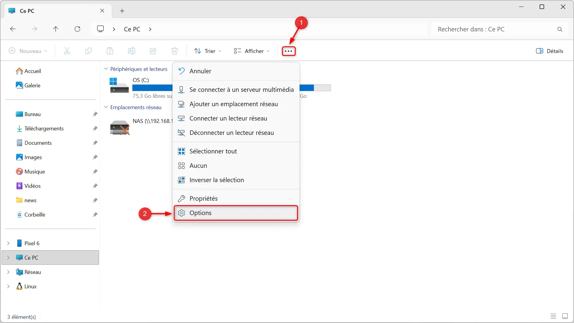Click the OS (C:) drive label
Screen dimensions: 574x323
141,80
